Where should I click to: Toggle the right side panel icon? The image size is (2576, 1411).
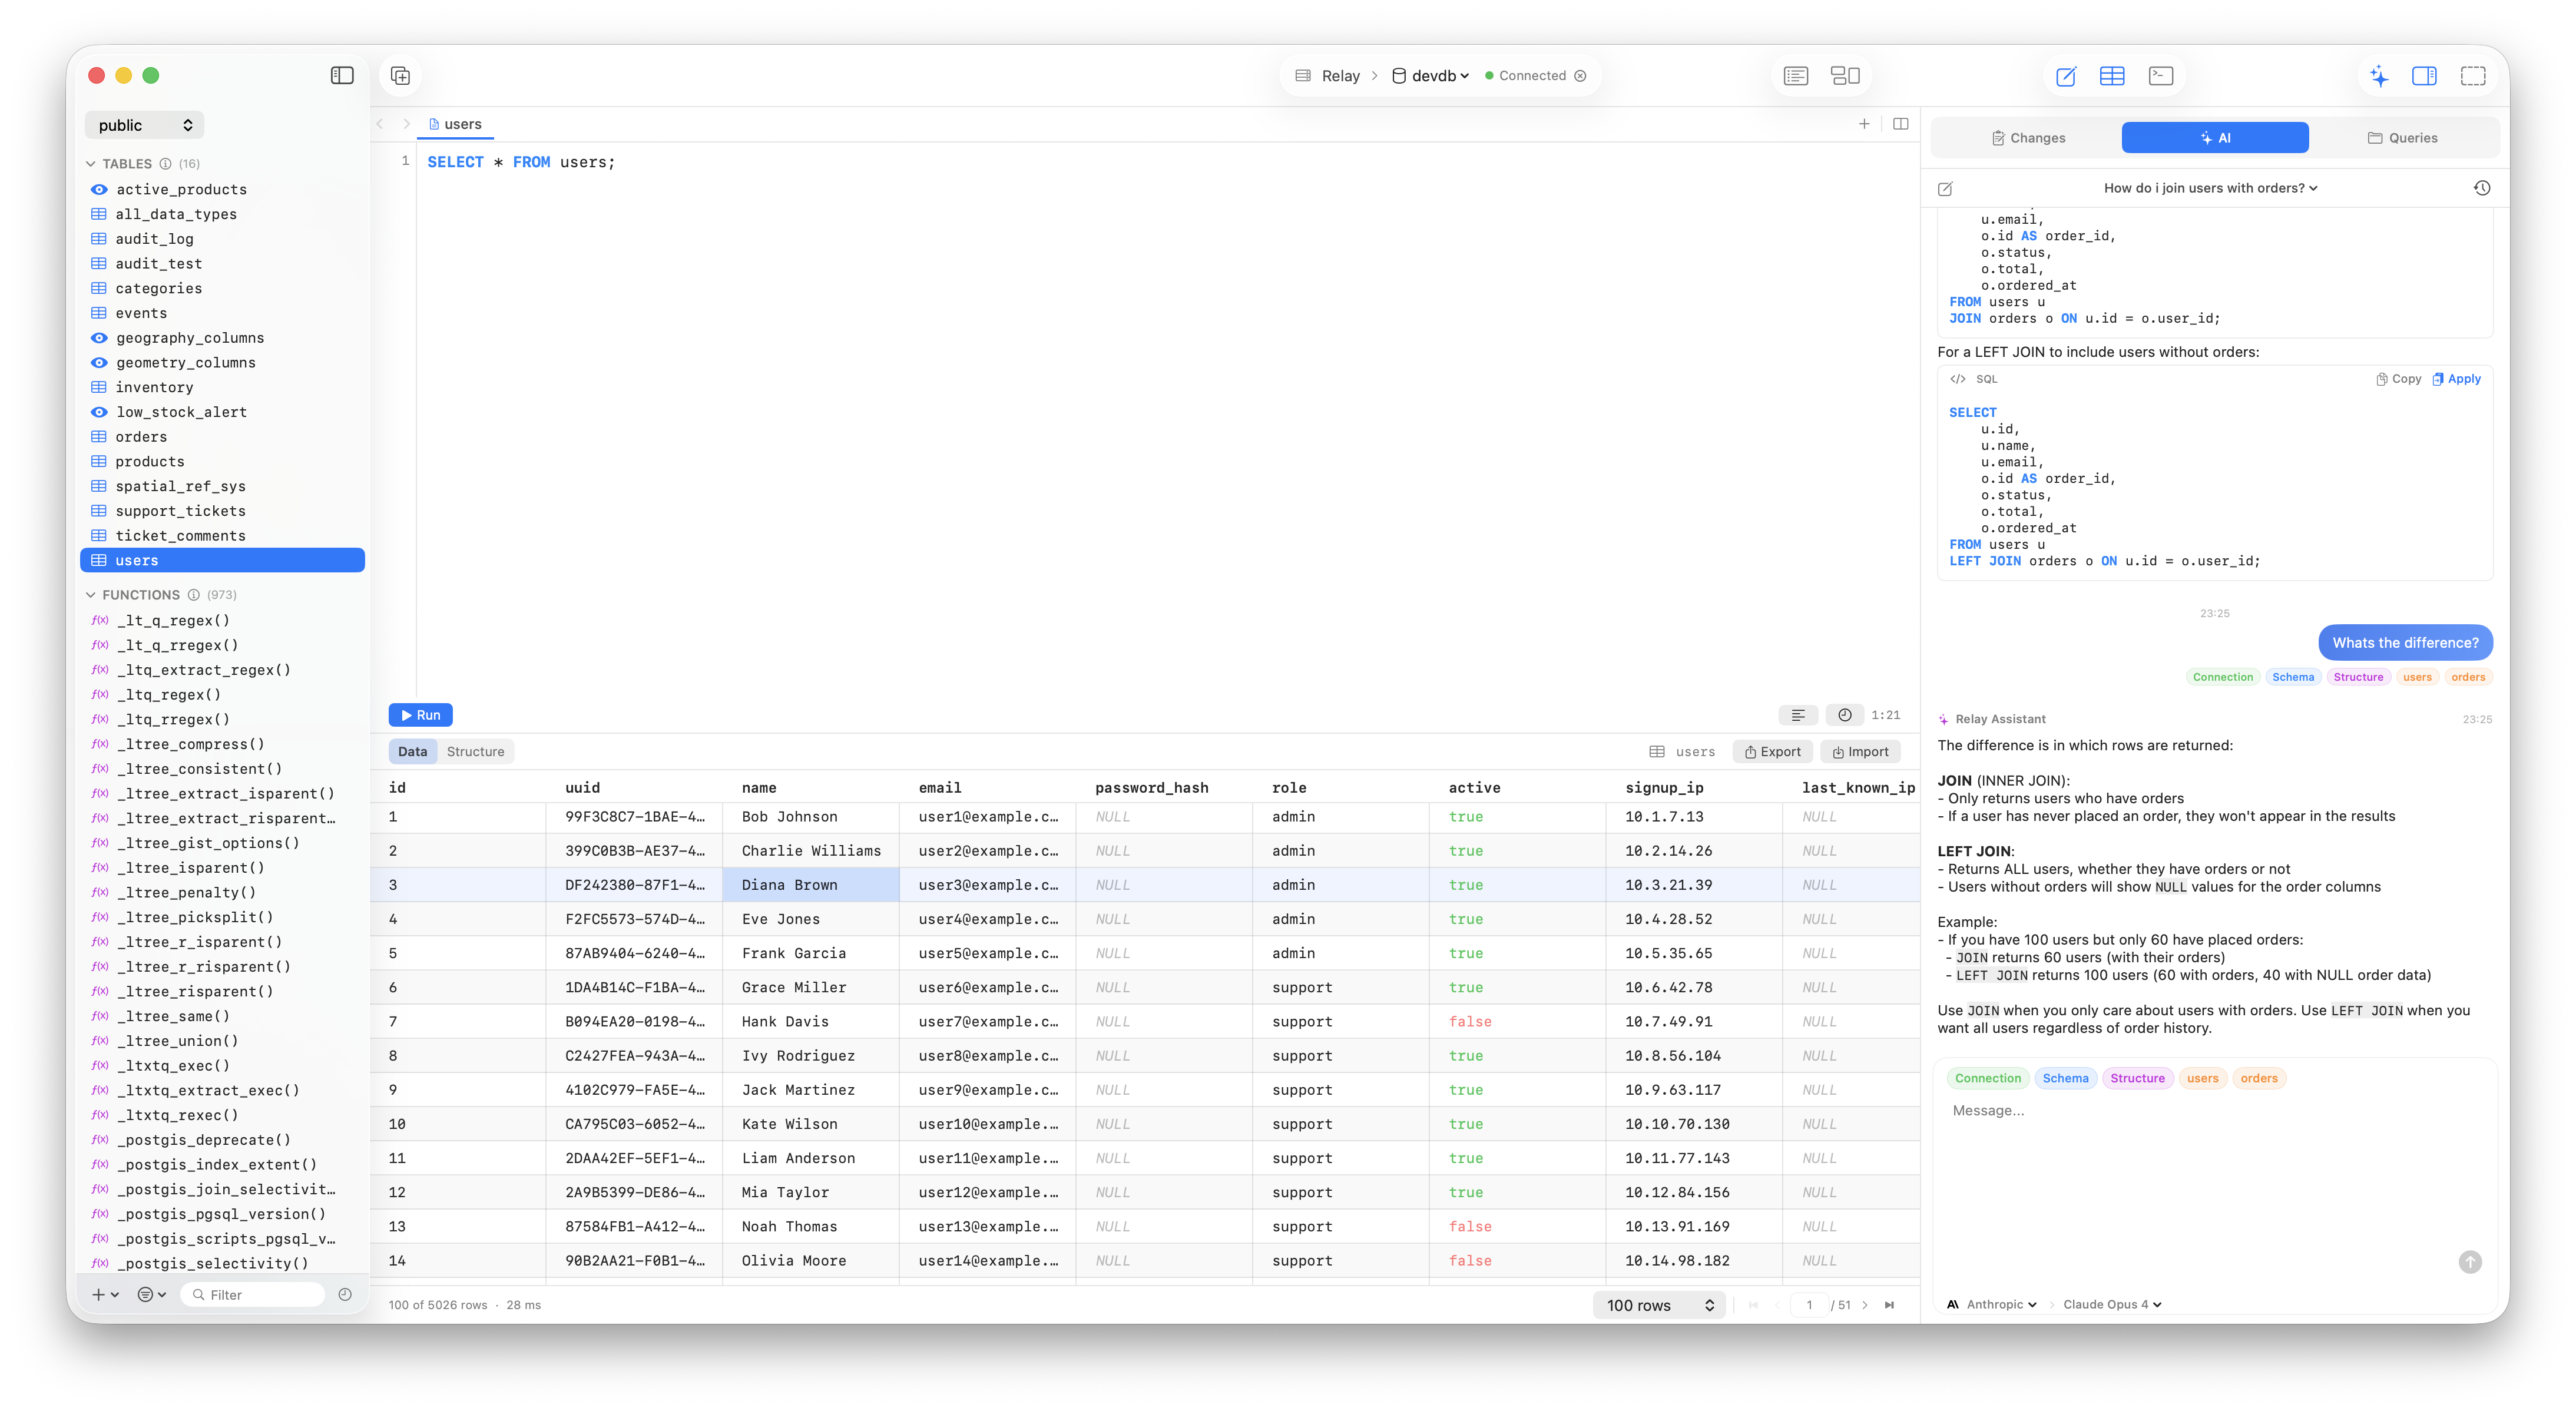[2424, 75]
